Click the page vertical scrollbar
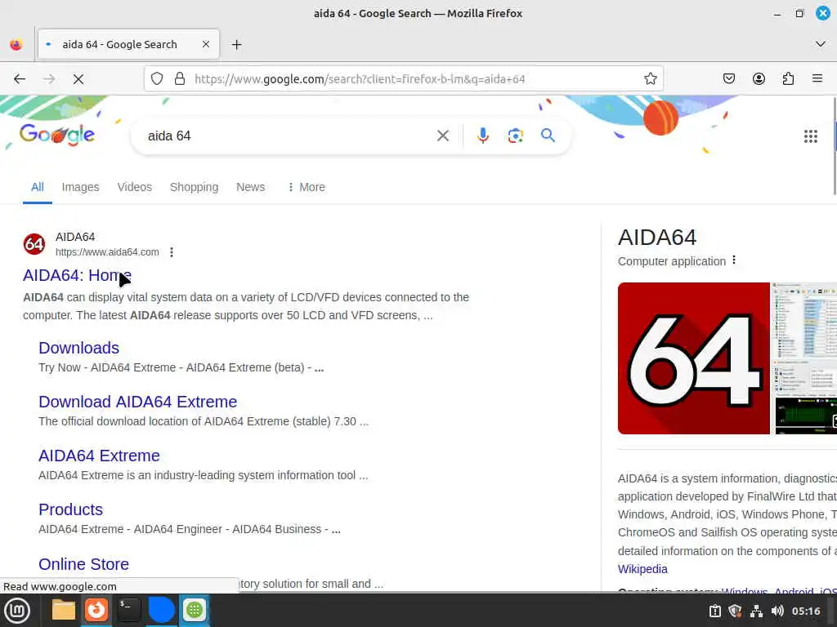 835,147
